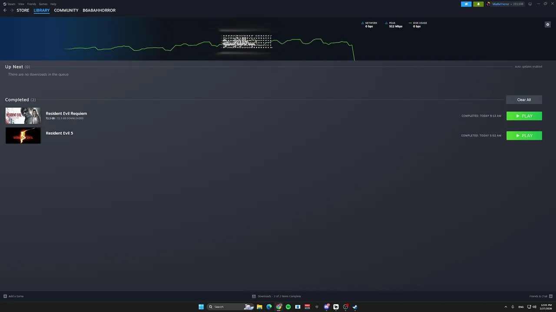Click Add a Game
Viewport: 556px width, 312px height.
click(13, 296)
